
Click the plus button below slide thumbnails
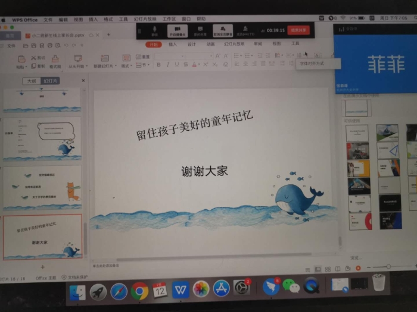click(42, 267)
